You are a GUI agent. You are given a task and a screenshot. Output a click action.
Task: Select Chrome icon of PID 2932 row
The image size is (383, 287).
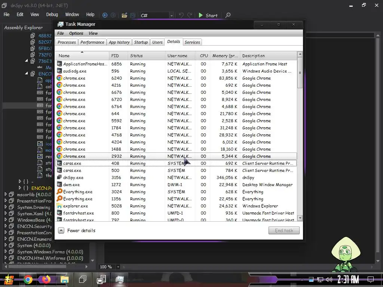tap(59, 156)
